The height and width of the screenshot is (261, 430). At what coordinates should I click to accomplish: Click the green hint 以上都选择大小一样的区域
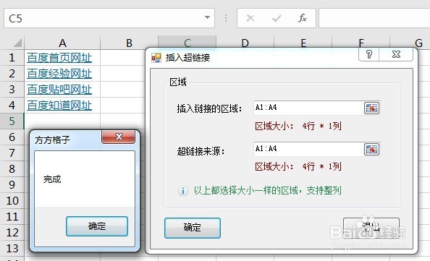(268, 190)
